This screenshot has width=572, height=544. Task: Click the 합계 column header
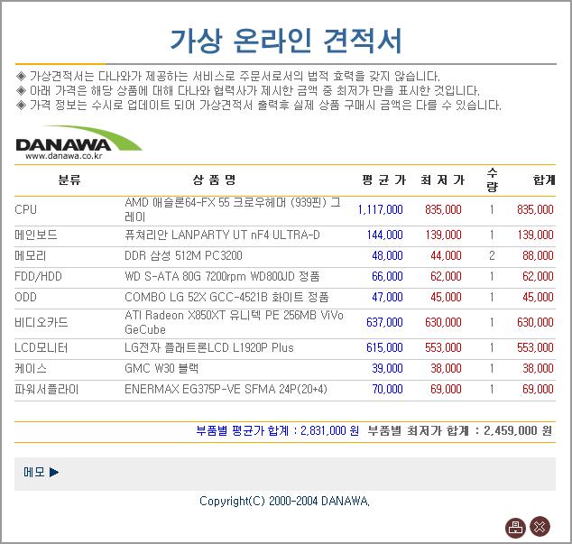coord(544,180)
